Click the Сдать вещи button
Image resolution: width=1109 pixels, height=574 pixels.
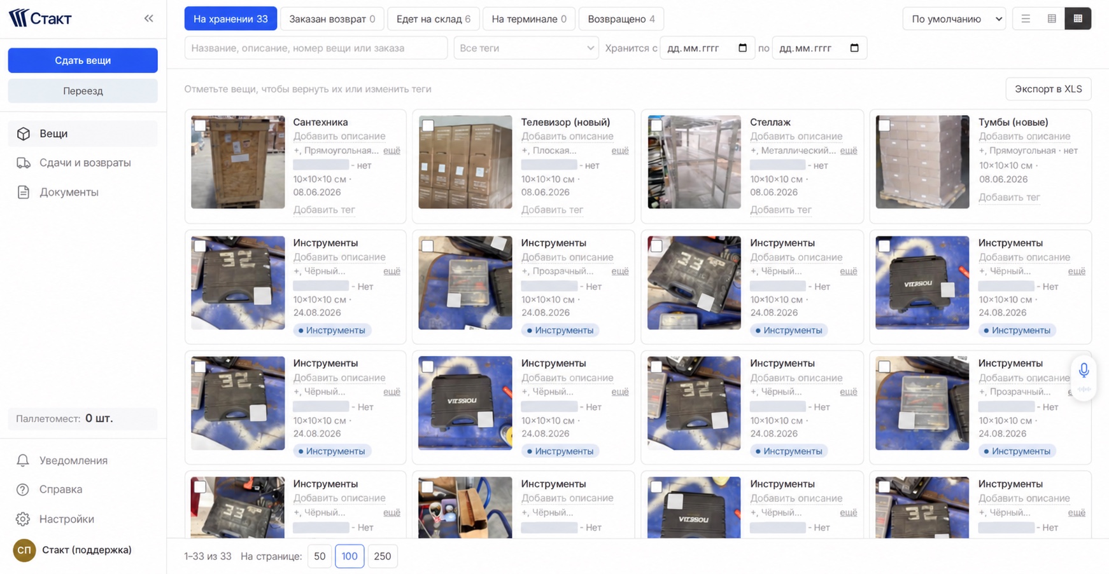83,60
